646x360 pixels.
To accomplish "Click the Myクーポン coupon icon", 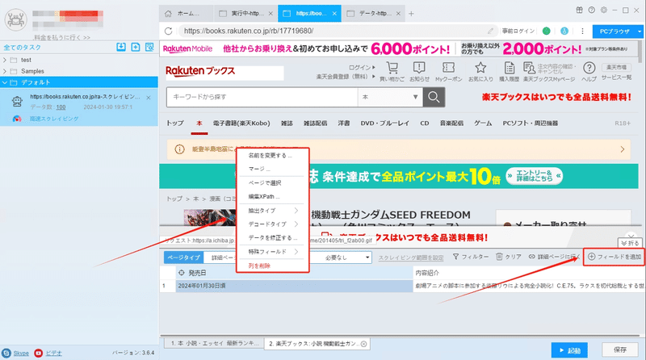I will click(x=448, y=68).
